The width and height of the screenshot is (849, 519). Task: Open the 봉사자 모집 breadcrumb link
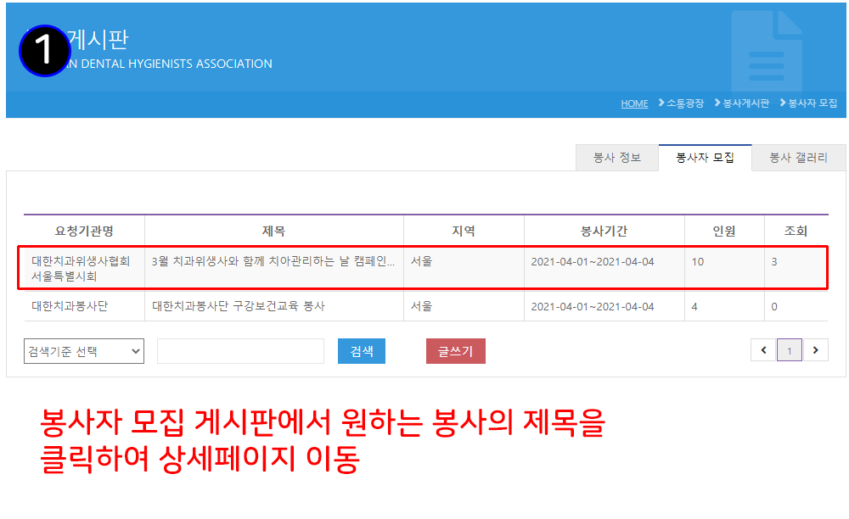point(812,103)
